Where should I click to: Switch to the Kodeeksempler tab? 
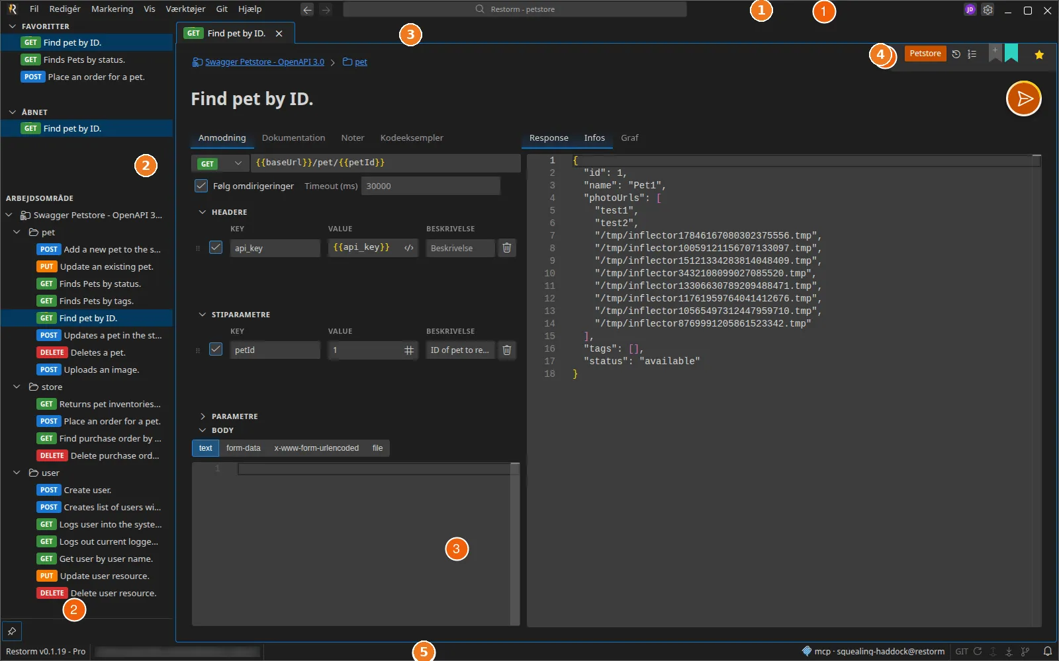[x=412, y=138]
